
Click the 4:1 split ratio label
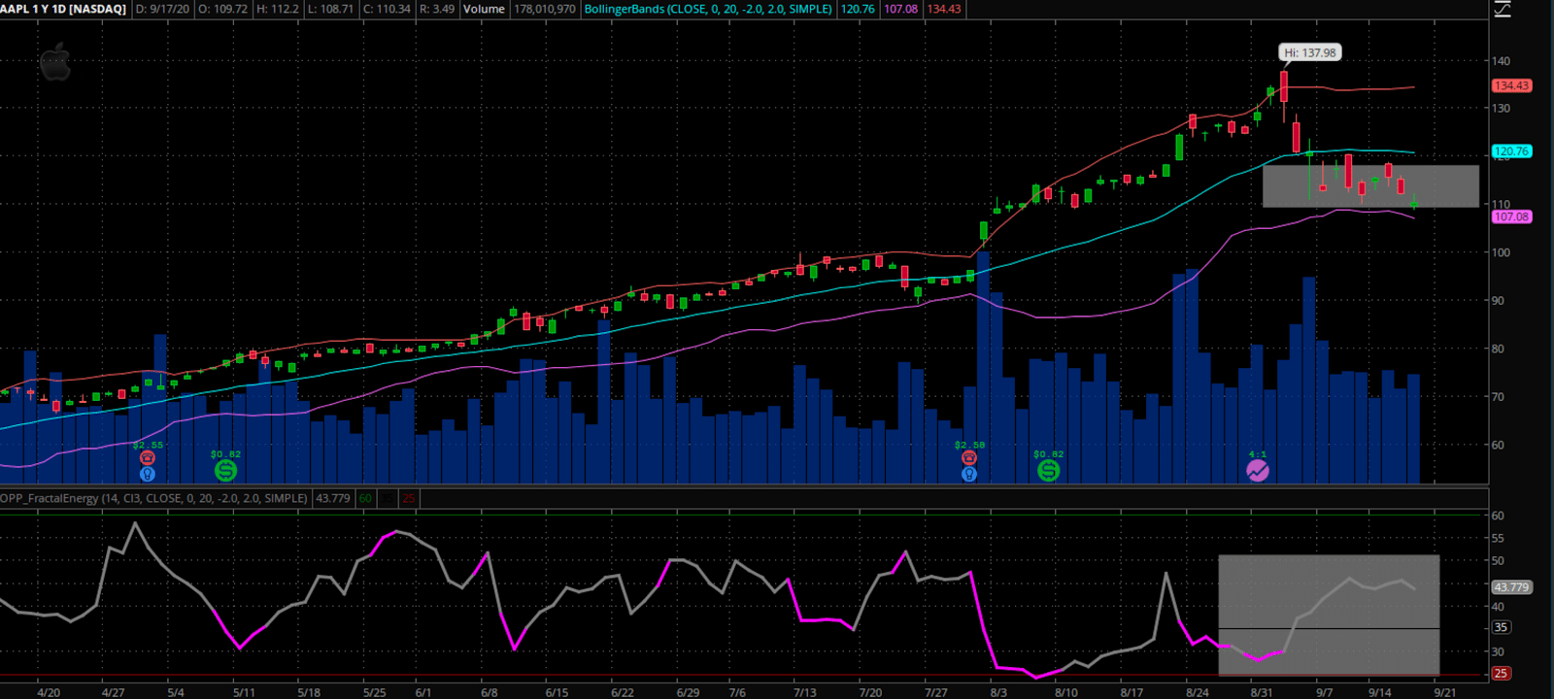[1258, 454]
